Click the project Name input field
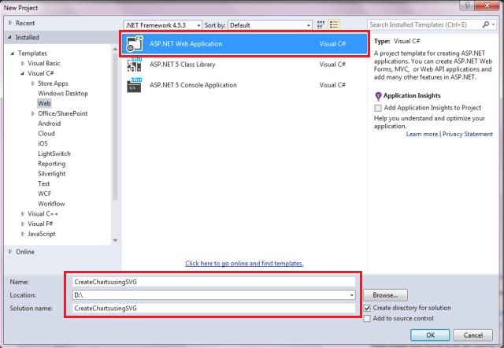The image size is (504, 348). [x=213, y=282]
